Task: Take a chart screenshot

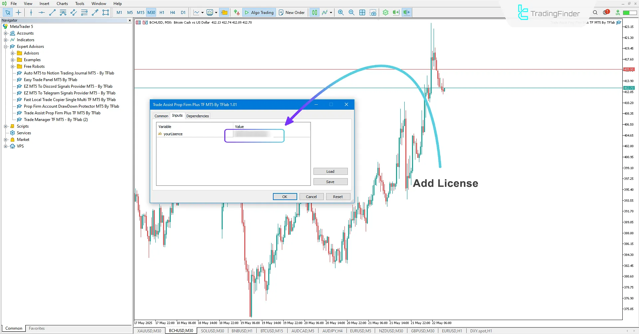Action: click(x=373, y=12)
